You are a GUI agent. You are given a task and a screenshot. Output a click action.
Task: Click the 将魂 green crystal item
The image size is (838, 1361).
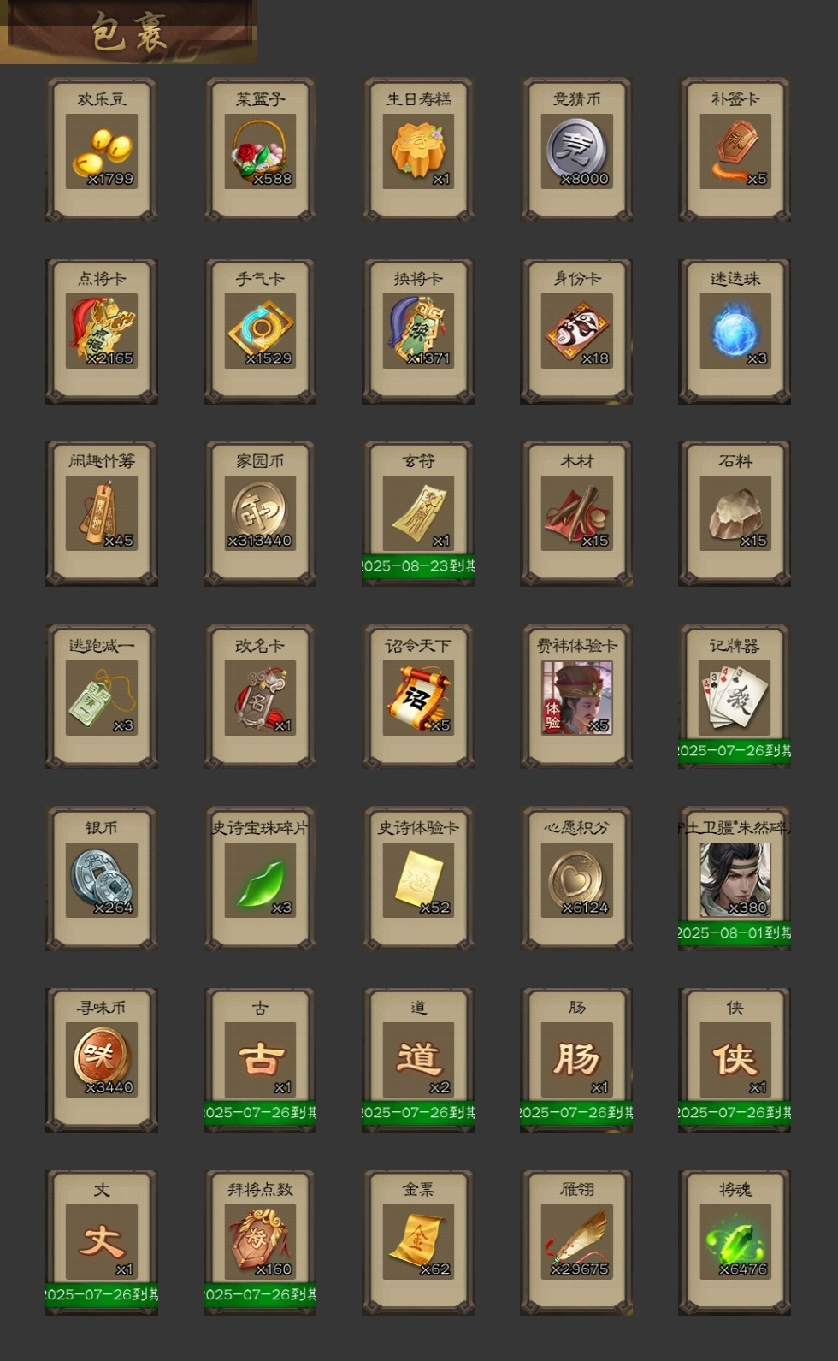pos(735,1243)
